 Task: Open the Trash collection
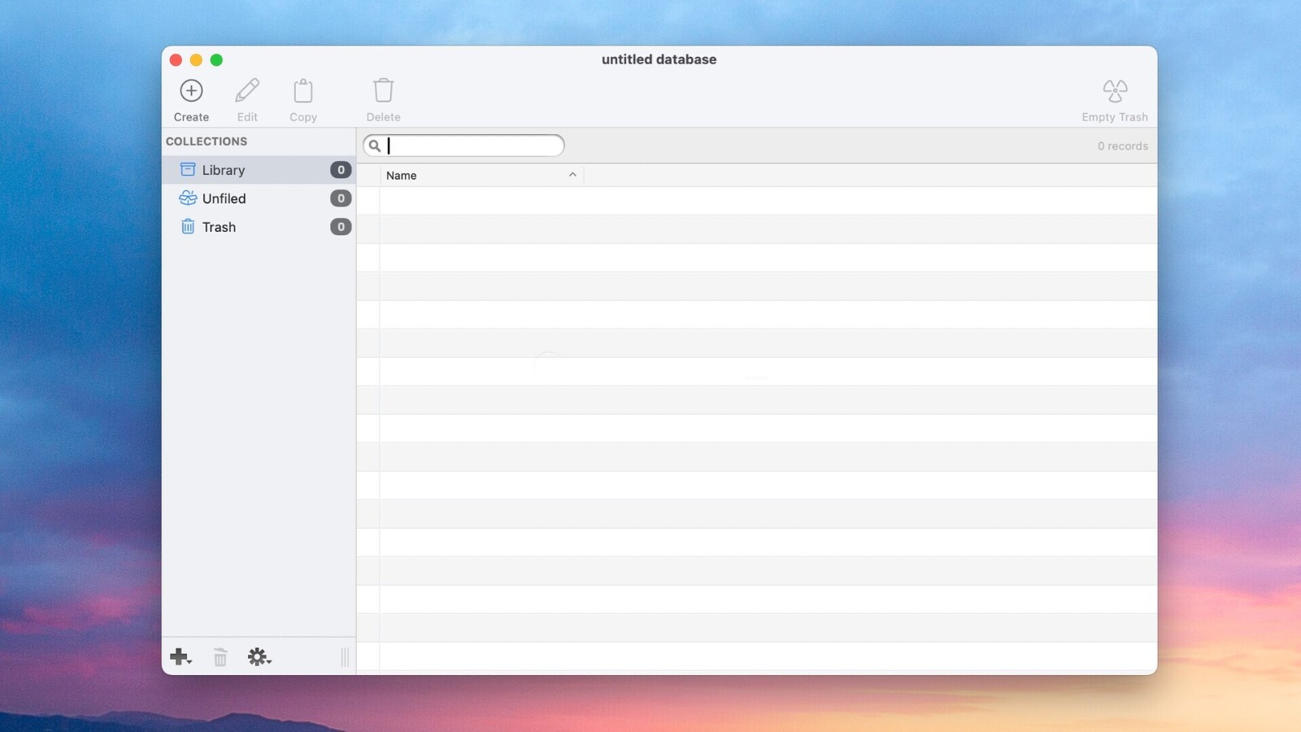259,227
